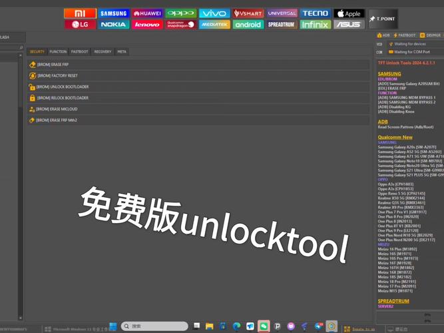The height and width of the screenshot is (333, 444).
Task: Click the ADB heading in log
Action: tap(383, 122)
